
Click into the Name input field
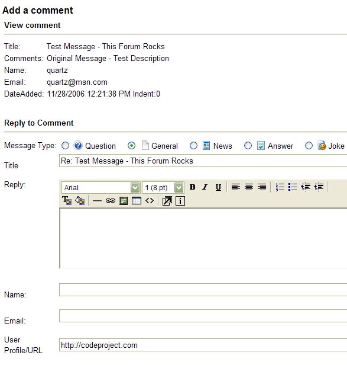click(x=203, y=290)
